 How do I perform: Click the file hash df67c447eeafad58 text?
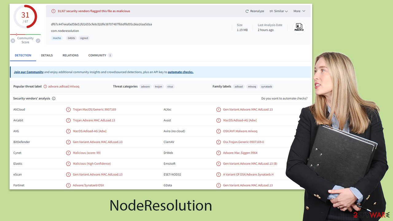click(102, 24)
